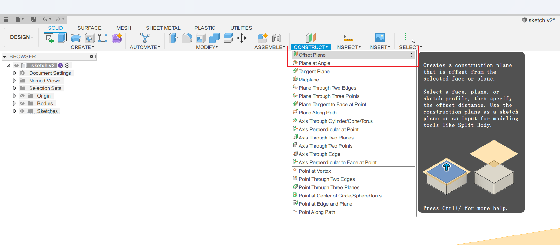Image resolution: width=560 pixels, height=245 pixels.
Task: Select the Extrude tool
Action: point(62,38)
